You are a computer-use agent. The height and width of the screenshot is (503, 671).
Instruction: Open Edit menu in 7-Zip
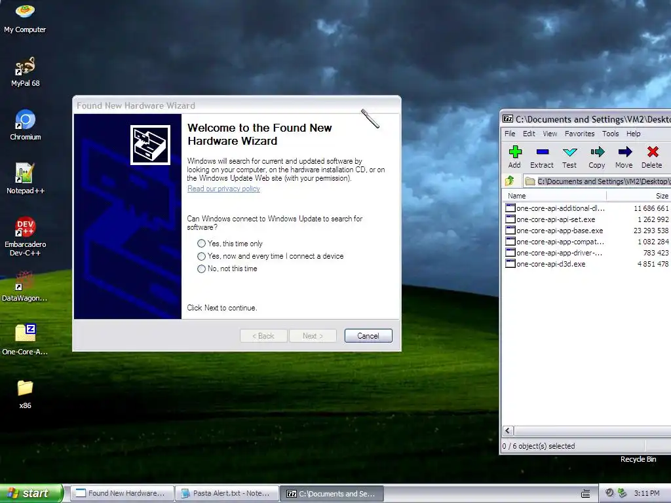pos(529,134)
